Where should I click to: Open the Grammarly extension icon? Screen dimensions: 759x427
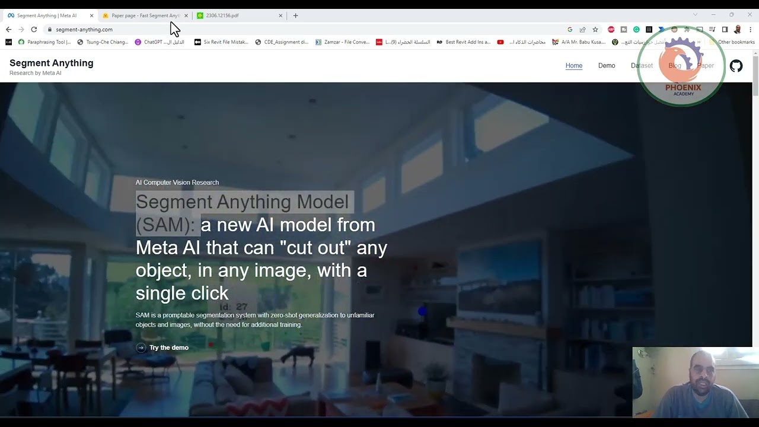click(636, 30)
